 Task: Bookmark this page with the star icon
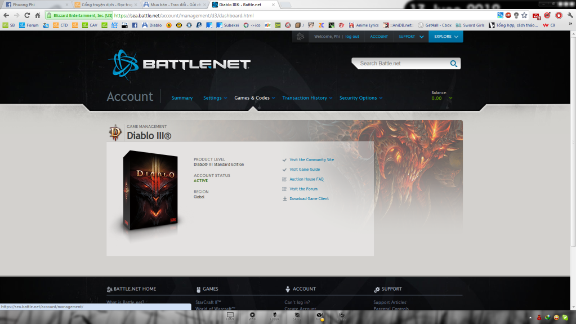click(x=524, y=15)
